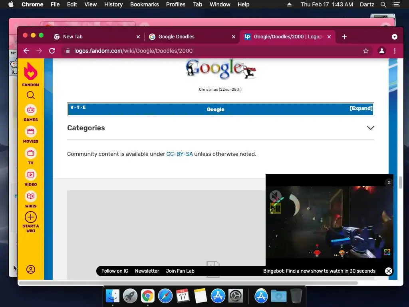Screen dimensions: 409x307
Task: View site lock information
Action: [x=68, y=51]
